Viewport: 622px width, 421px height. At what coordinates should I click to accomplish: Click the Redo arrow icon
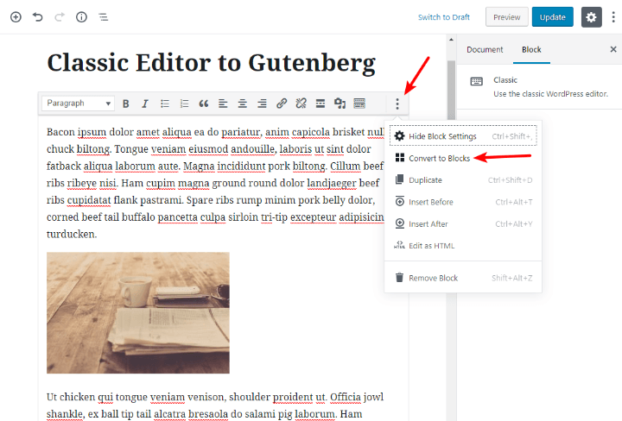[x=60, y=17]
